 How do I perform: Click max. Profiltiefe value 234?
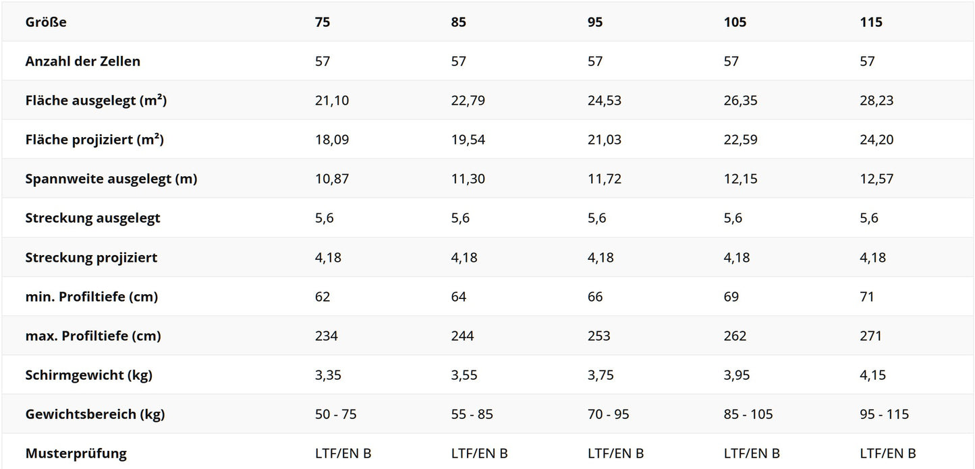327,335
